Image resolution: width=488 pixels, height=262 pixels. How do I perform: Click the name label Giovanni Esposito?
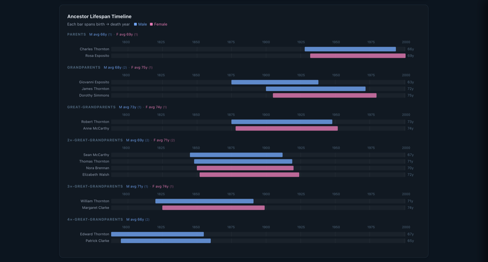click(x=94, y=82)
